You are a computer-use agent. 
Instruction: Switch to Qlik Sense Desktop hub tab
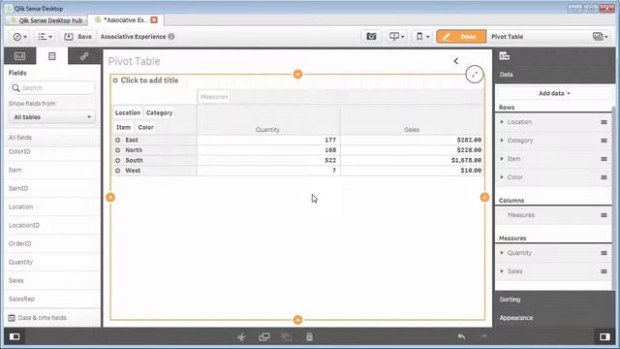coord(46,20)
